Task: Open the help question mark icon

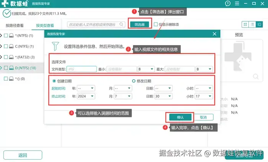Action: tap(228, 3)
